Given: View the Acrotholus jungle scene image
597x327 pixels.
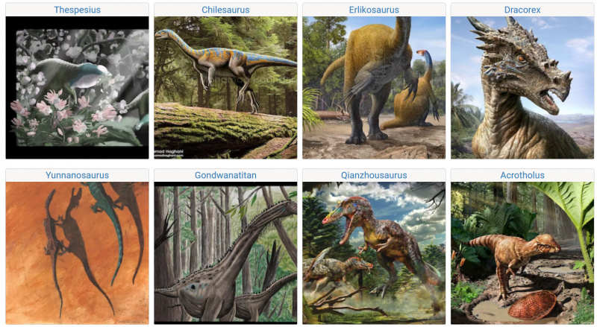Looking at the screenshot, I should (522, 253).
